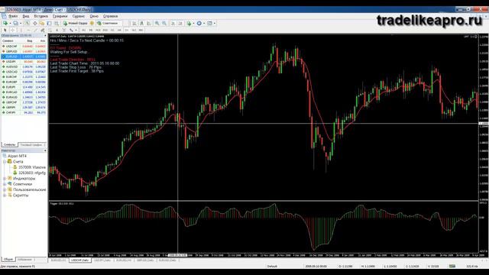
Task: Toggle Chart Shift
Action: coord(180,23)
